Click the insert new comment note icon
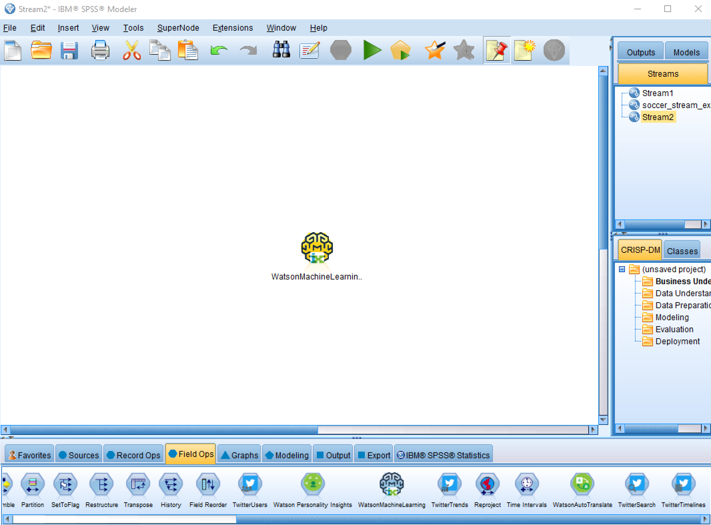Viewport: 711px width, 525px height. [525, 50]
